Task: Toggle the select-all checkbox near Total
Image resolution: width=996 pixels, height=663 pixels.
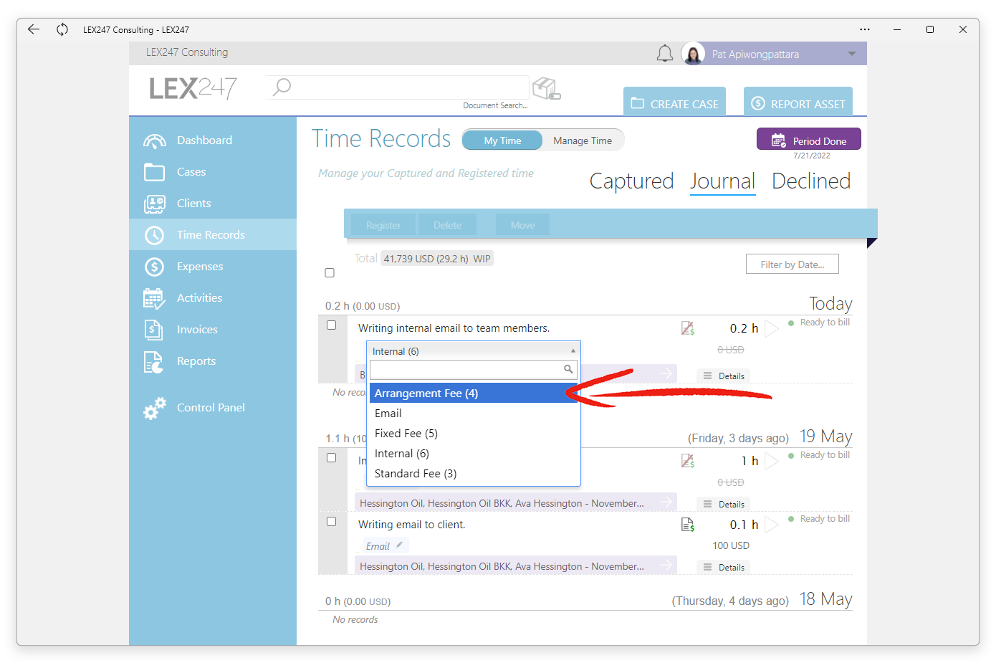Action: pyautogui.click(x=330, y=273)
